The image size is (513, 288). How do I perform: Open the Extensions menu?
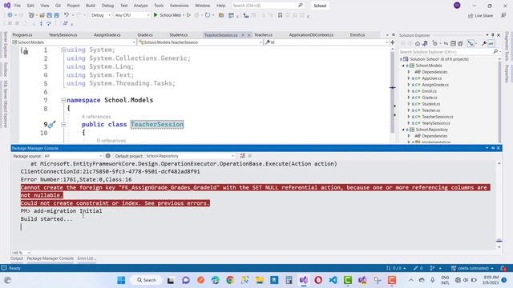(x=180, y=6)
